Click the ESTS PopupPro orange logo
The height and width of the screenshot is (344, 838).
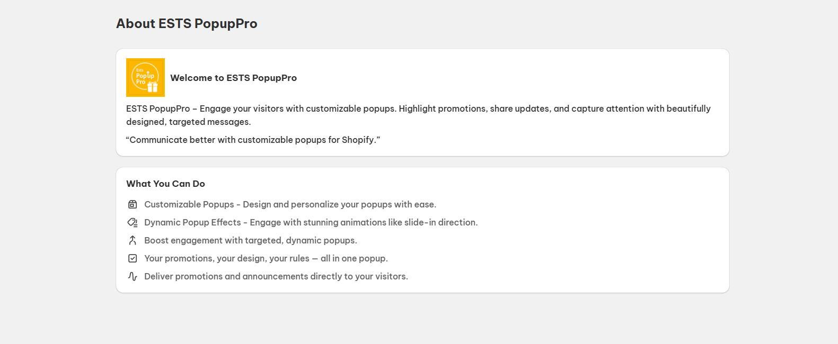(x=145, y=77)
